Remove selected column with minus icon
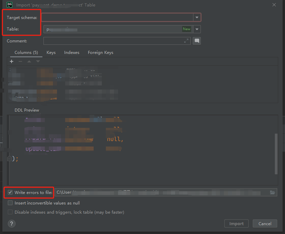This screenshot has width=285, height=234. pyautogui.click(x=20, y=61)
